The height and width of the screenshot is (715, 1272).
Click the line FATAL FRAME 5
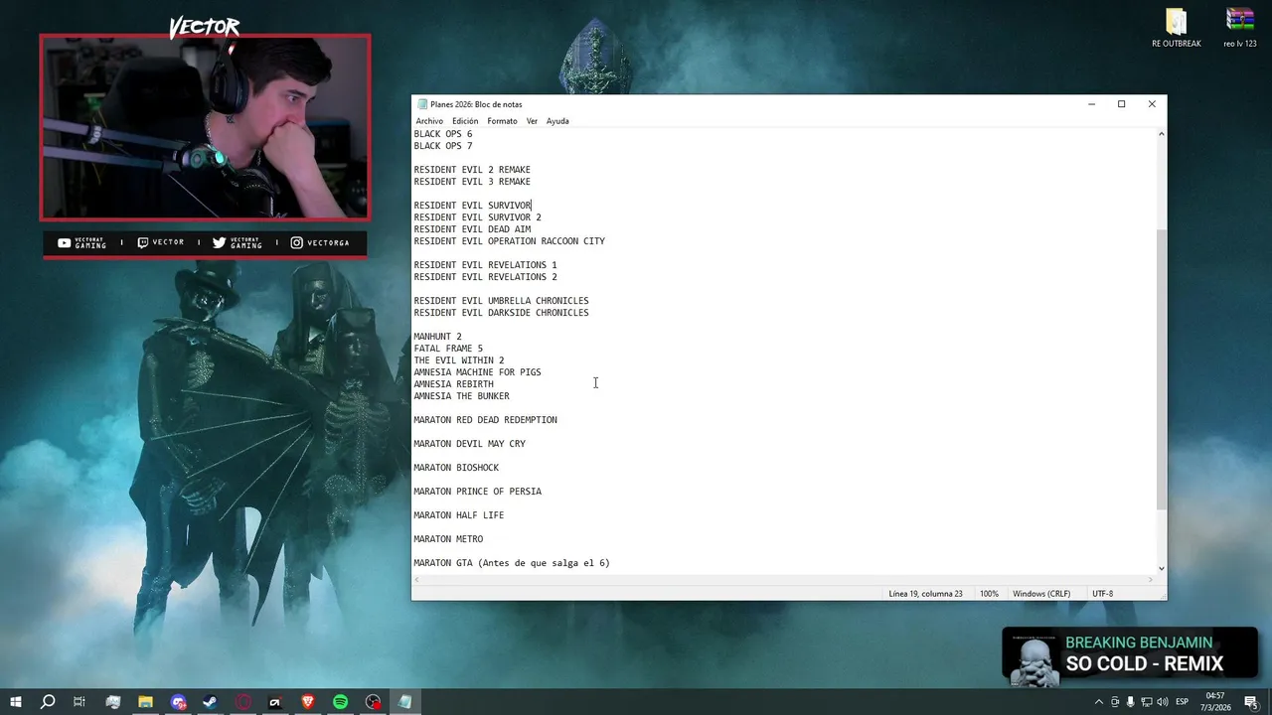click(448, 349)
